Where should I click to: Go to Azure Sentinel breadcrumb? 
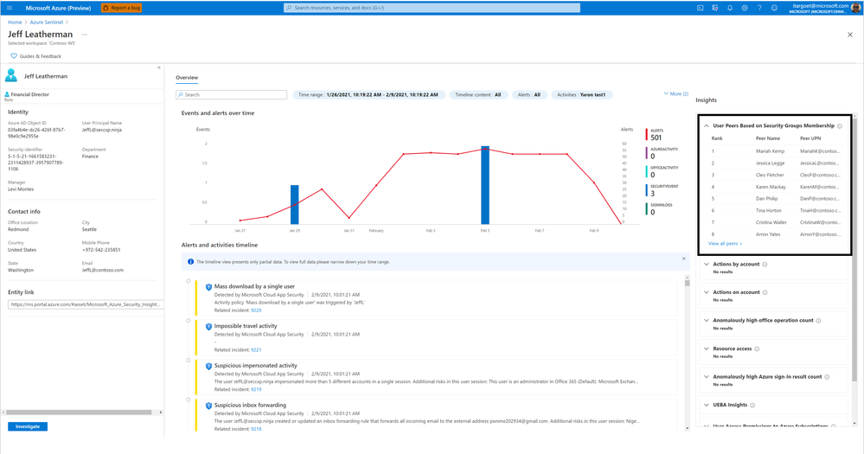click(47, 22)
